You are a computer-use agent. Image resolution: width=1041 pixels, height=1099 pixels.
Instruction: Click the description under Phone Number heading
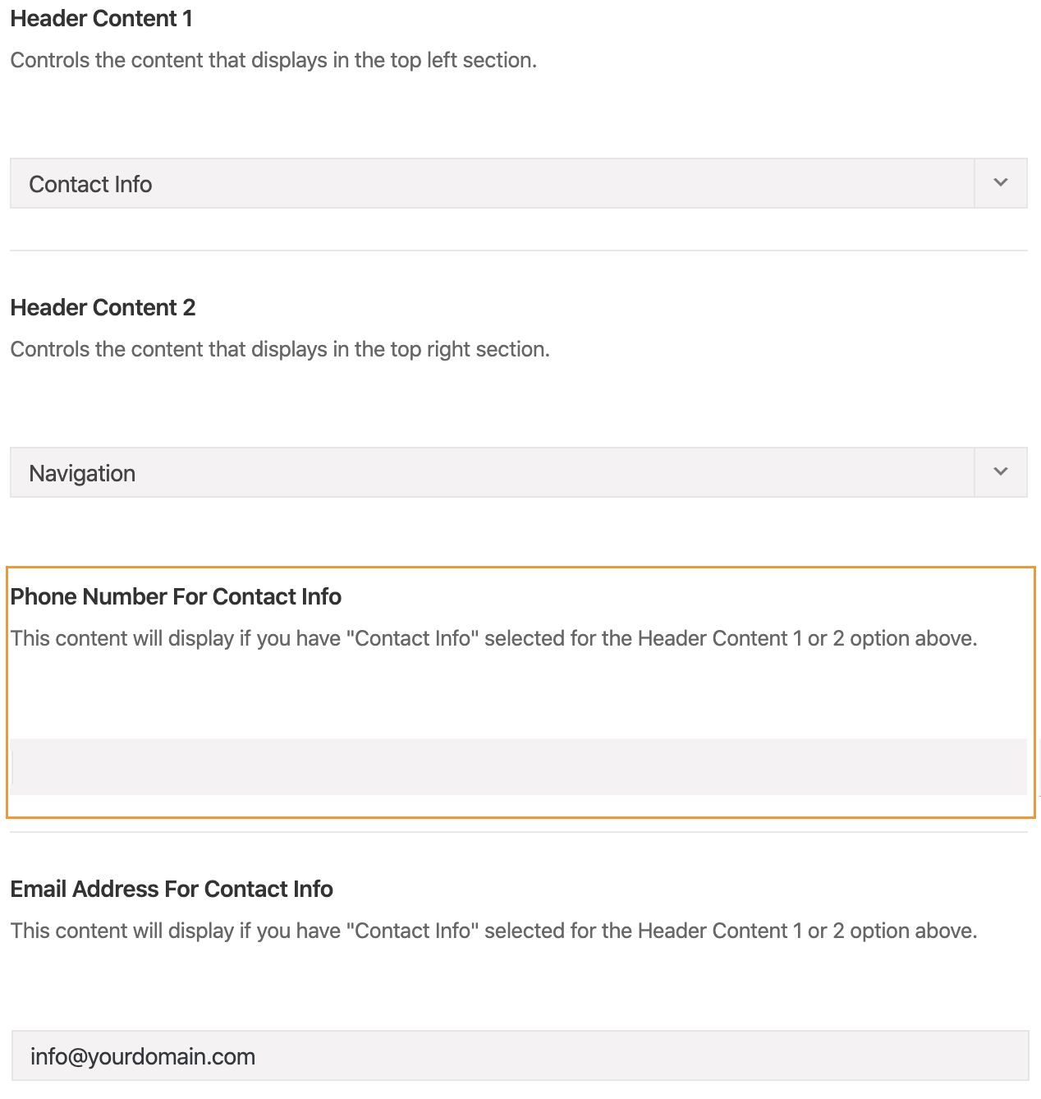pos(493,638)
